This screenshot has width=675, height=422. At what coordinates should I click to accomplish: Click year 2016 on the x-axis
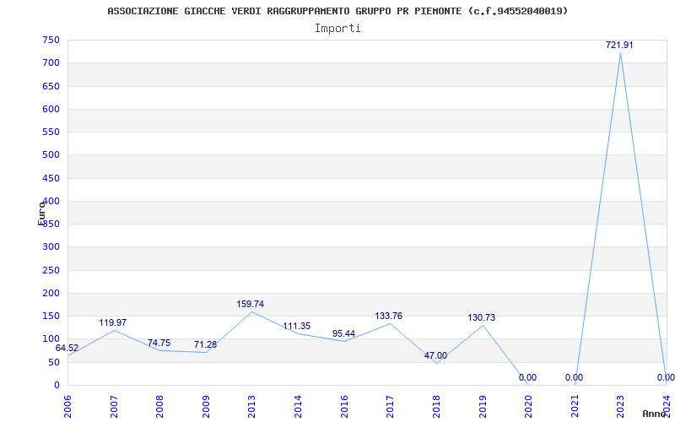pyautogui.click(x=344, y=406)
